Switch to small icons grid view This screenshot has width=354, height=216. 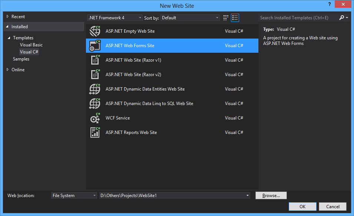point(226,18)
